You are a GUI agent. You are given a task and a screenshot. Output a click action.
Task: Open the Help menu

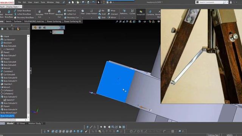click(x=57, y=2)
